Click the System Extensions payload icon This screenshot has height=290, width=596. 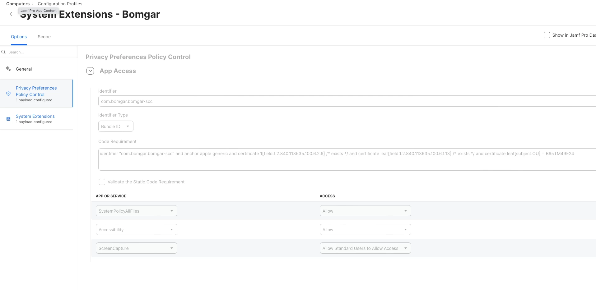coord(8,119)
